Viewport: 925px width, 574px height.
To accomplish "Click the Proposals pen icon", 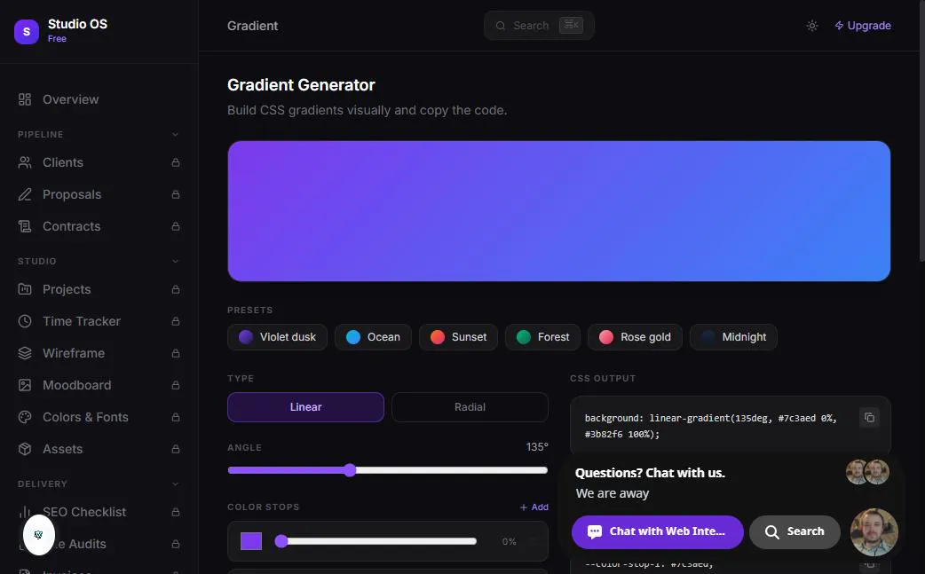I will pyautogui.click(x=25, y=194).
